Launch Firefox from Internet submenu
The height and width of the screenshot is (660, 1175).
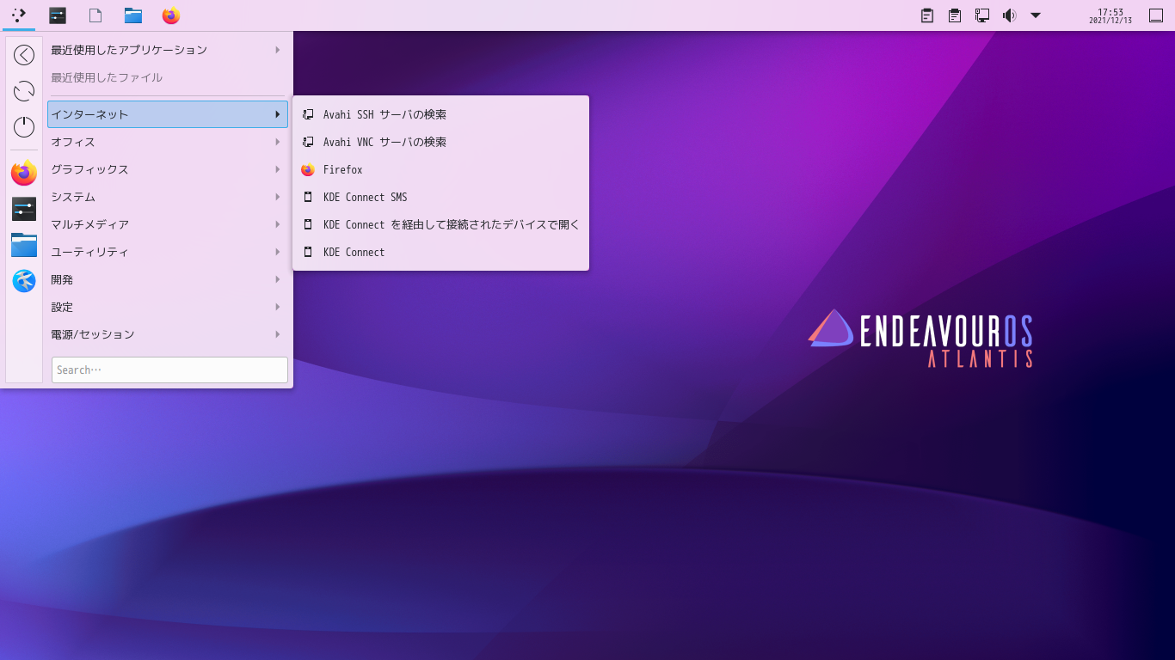pos(440,169)
